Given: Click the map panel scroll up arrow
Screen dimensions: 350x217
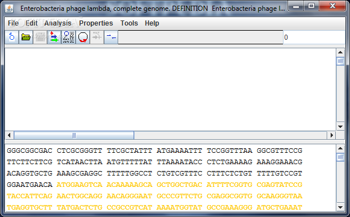Looking at the screenshot, I should pos(340,52).
